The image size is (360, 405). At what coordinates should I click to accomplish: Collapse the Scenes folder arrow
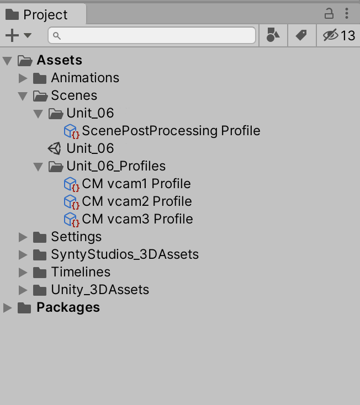pyautogui.click(x=23, y=96)
